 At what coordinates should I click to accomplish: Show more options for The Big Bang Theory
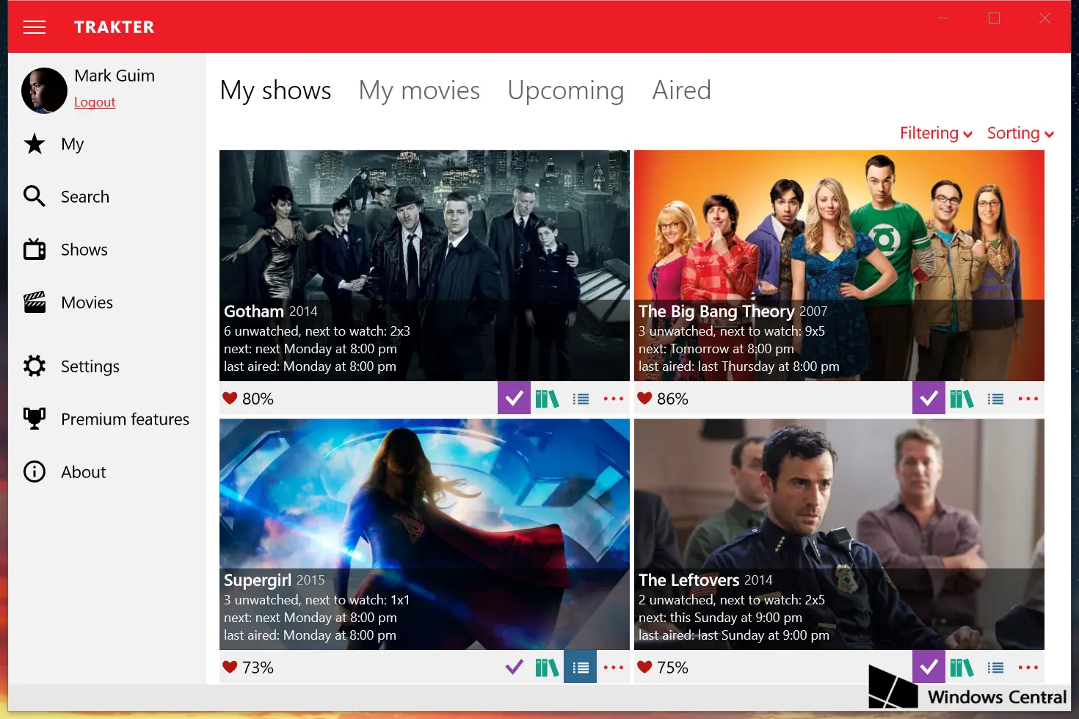pyautogui.click(x=1028, y=399)
